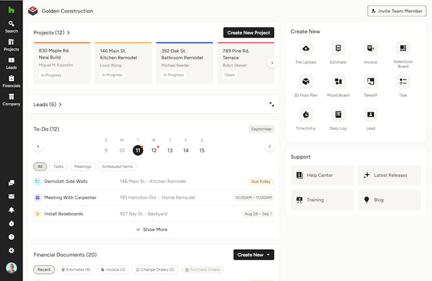Click the Golden Construction company logo
Screen dimensions: 432x281
(x=33, y=11)
